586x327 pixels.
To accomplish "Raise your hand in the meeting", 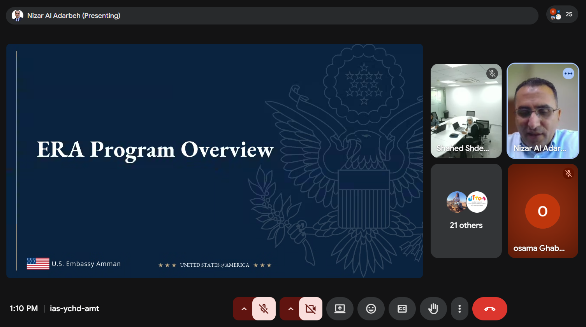I will point(433,309).
